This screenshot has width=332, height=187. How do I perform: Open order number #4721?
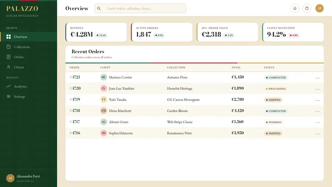(x=75, y=77)
